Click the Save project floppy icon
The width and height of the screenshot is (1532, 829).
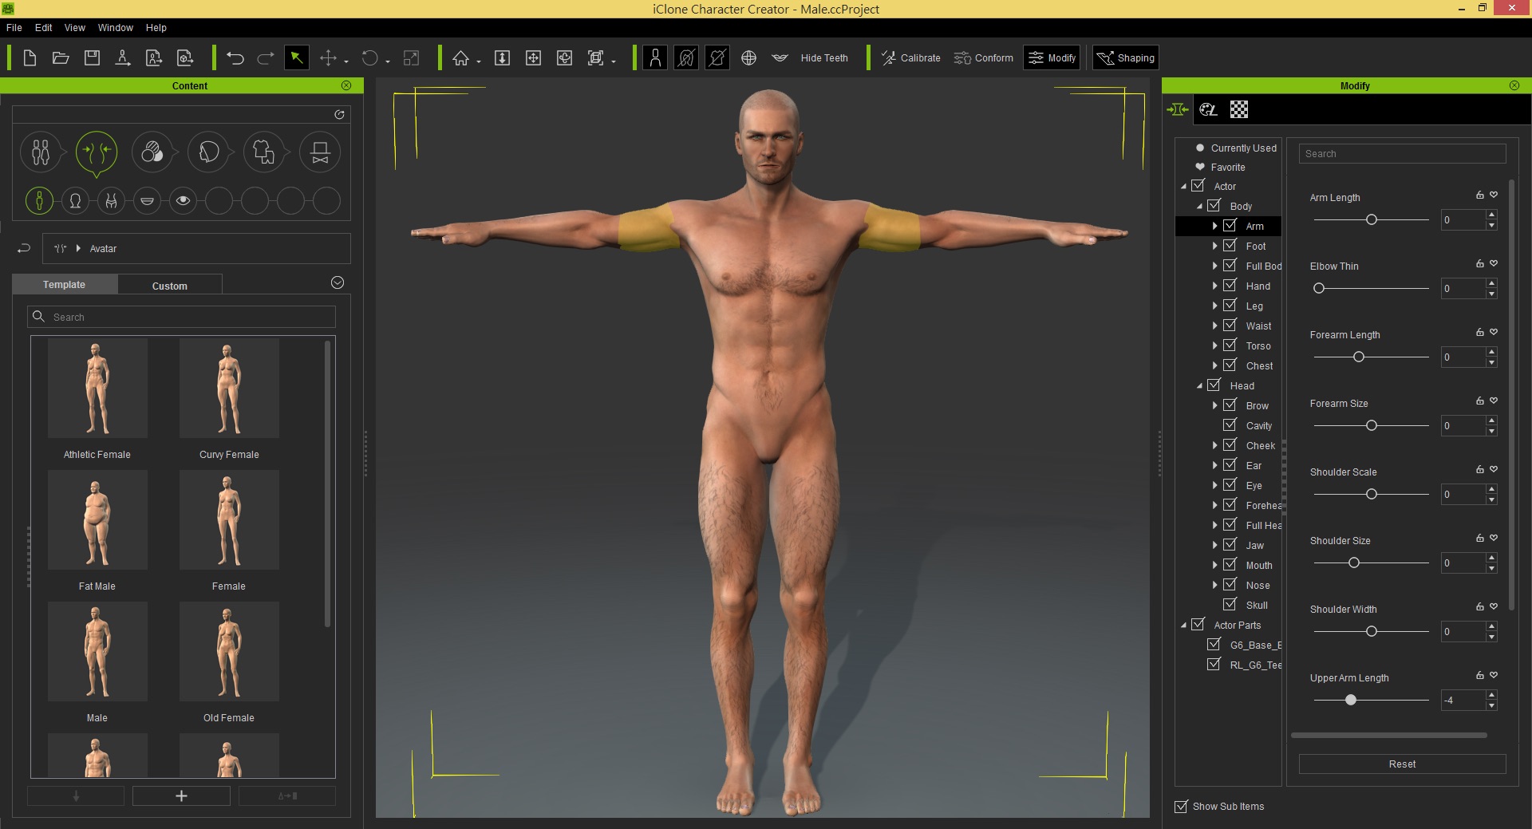click(x=92, y=58)
